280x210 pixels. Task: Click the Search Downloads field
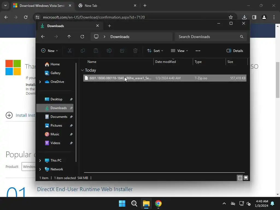point(211,37)
